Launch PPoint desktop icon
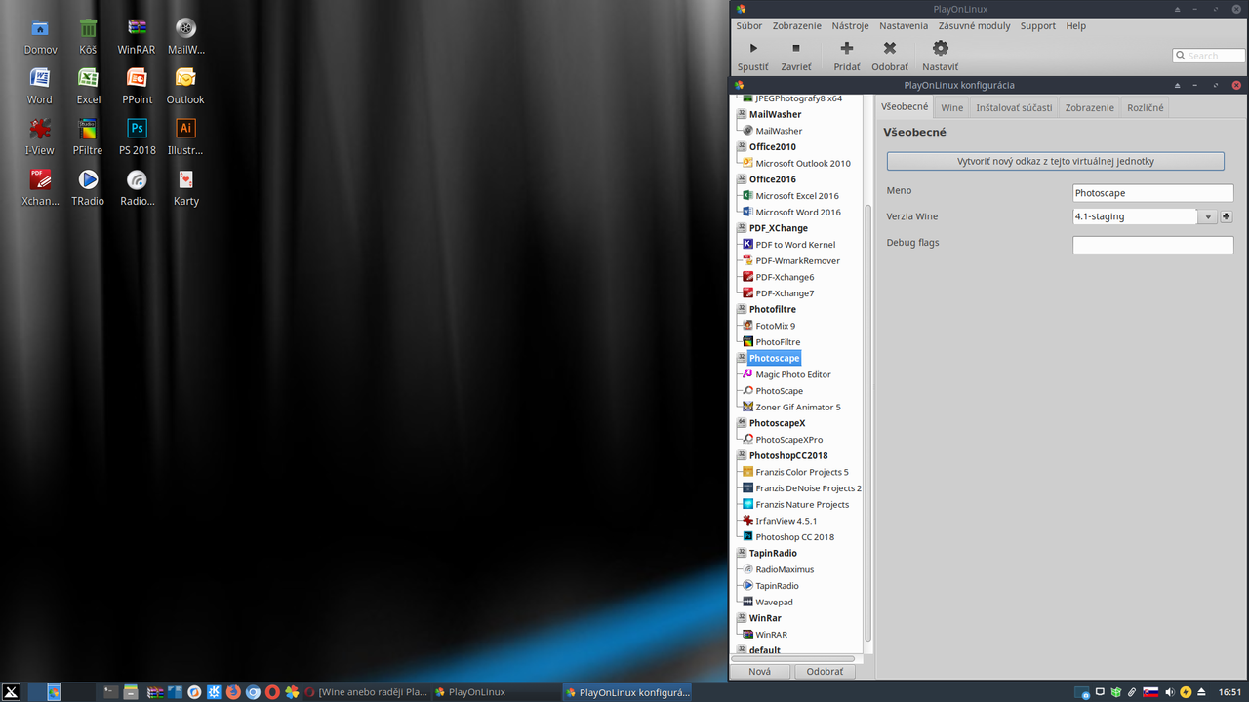Viewport: 1249px width, 702px height. [137, 78]
